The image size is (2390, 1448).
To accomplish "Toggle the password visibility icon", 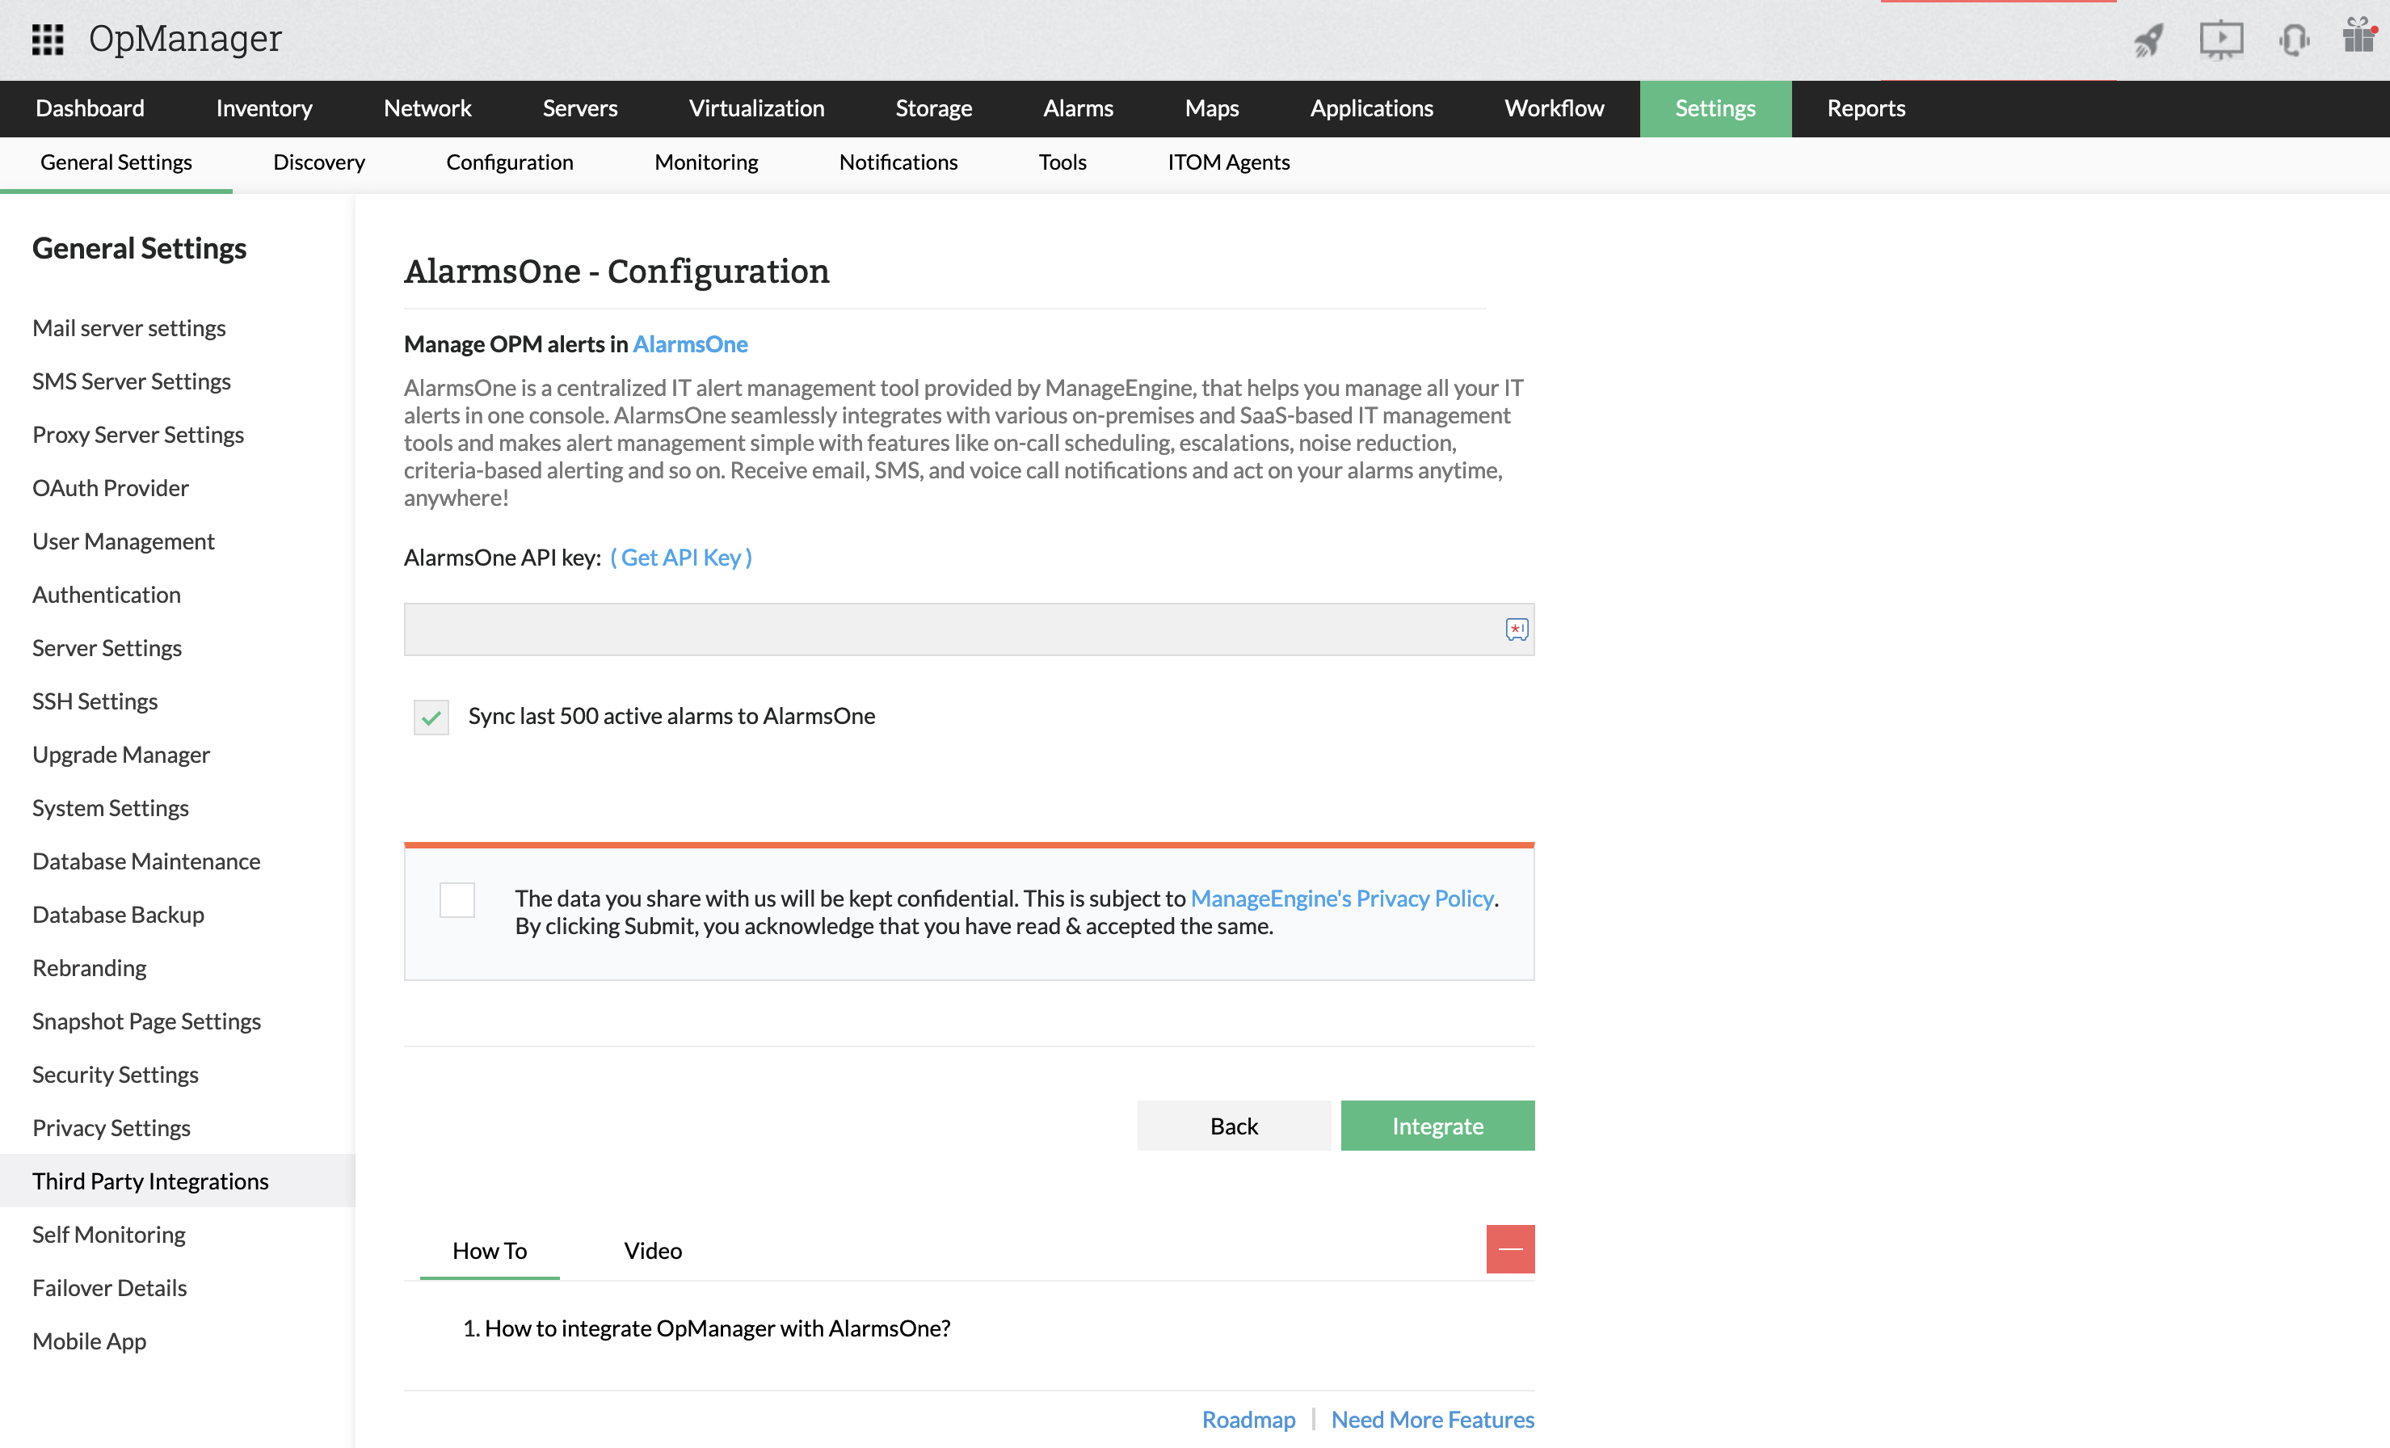I will tap(1513, 629).
